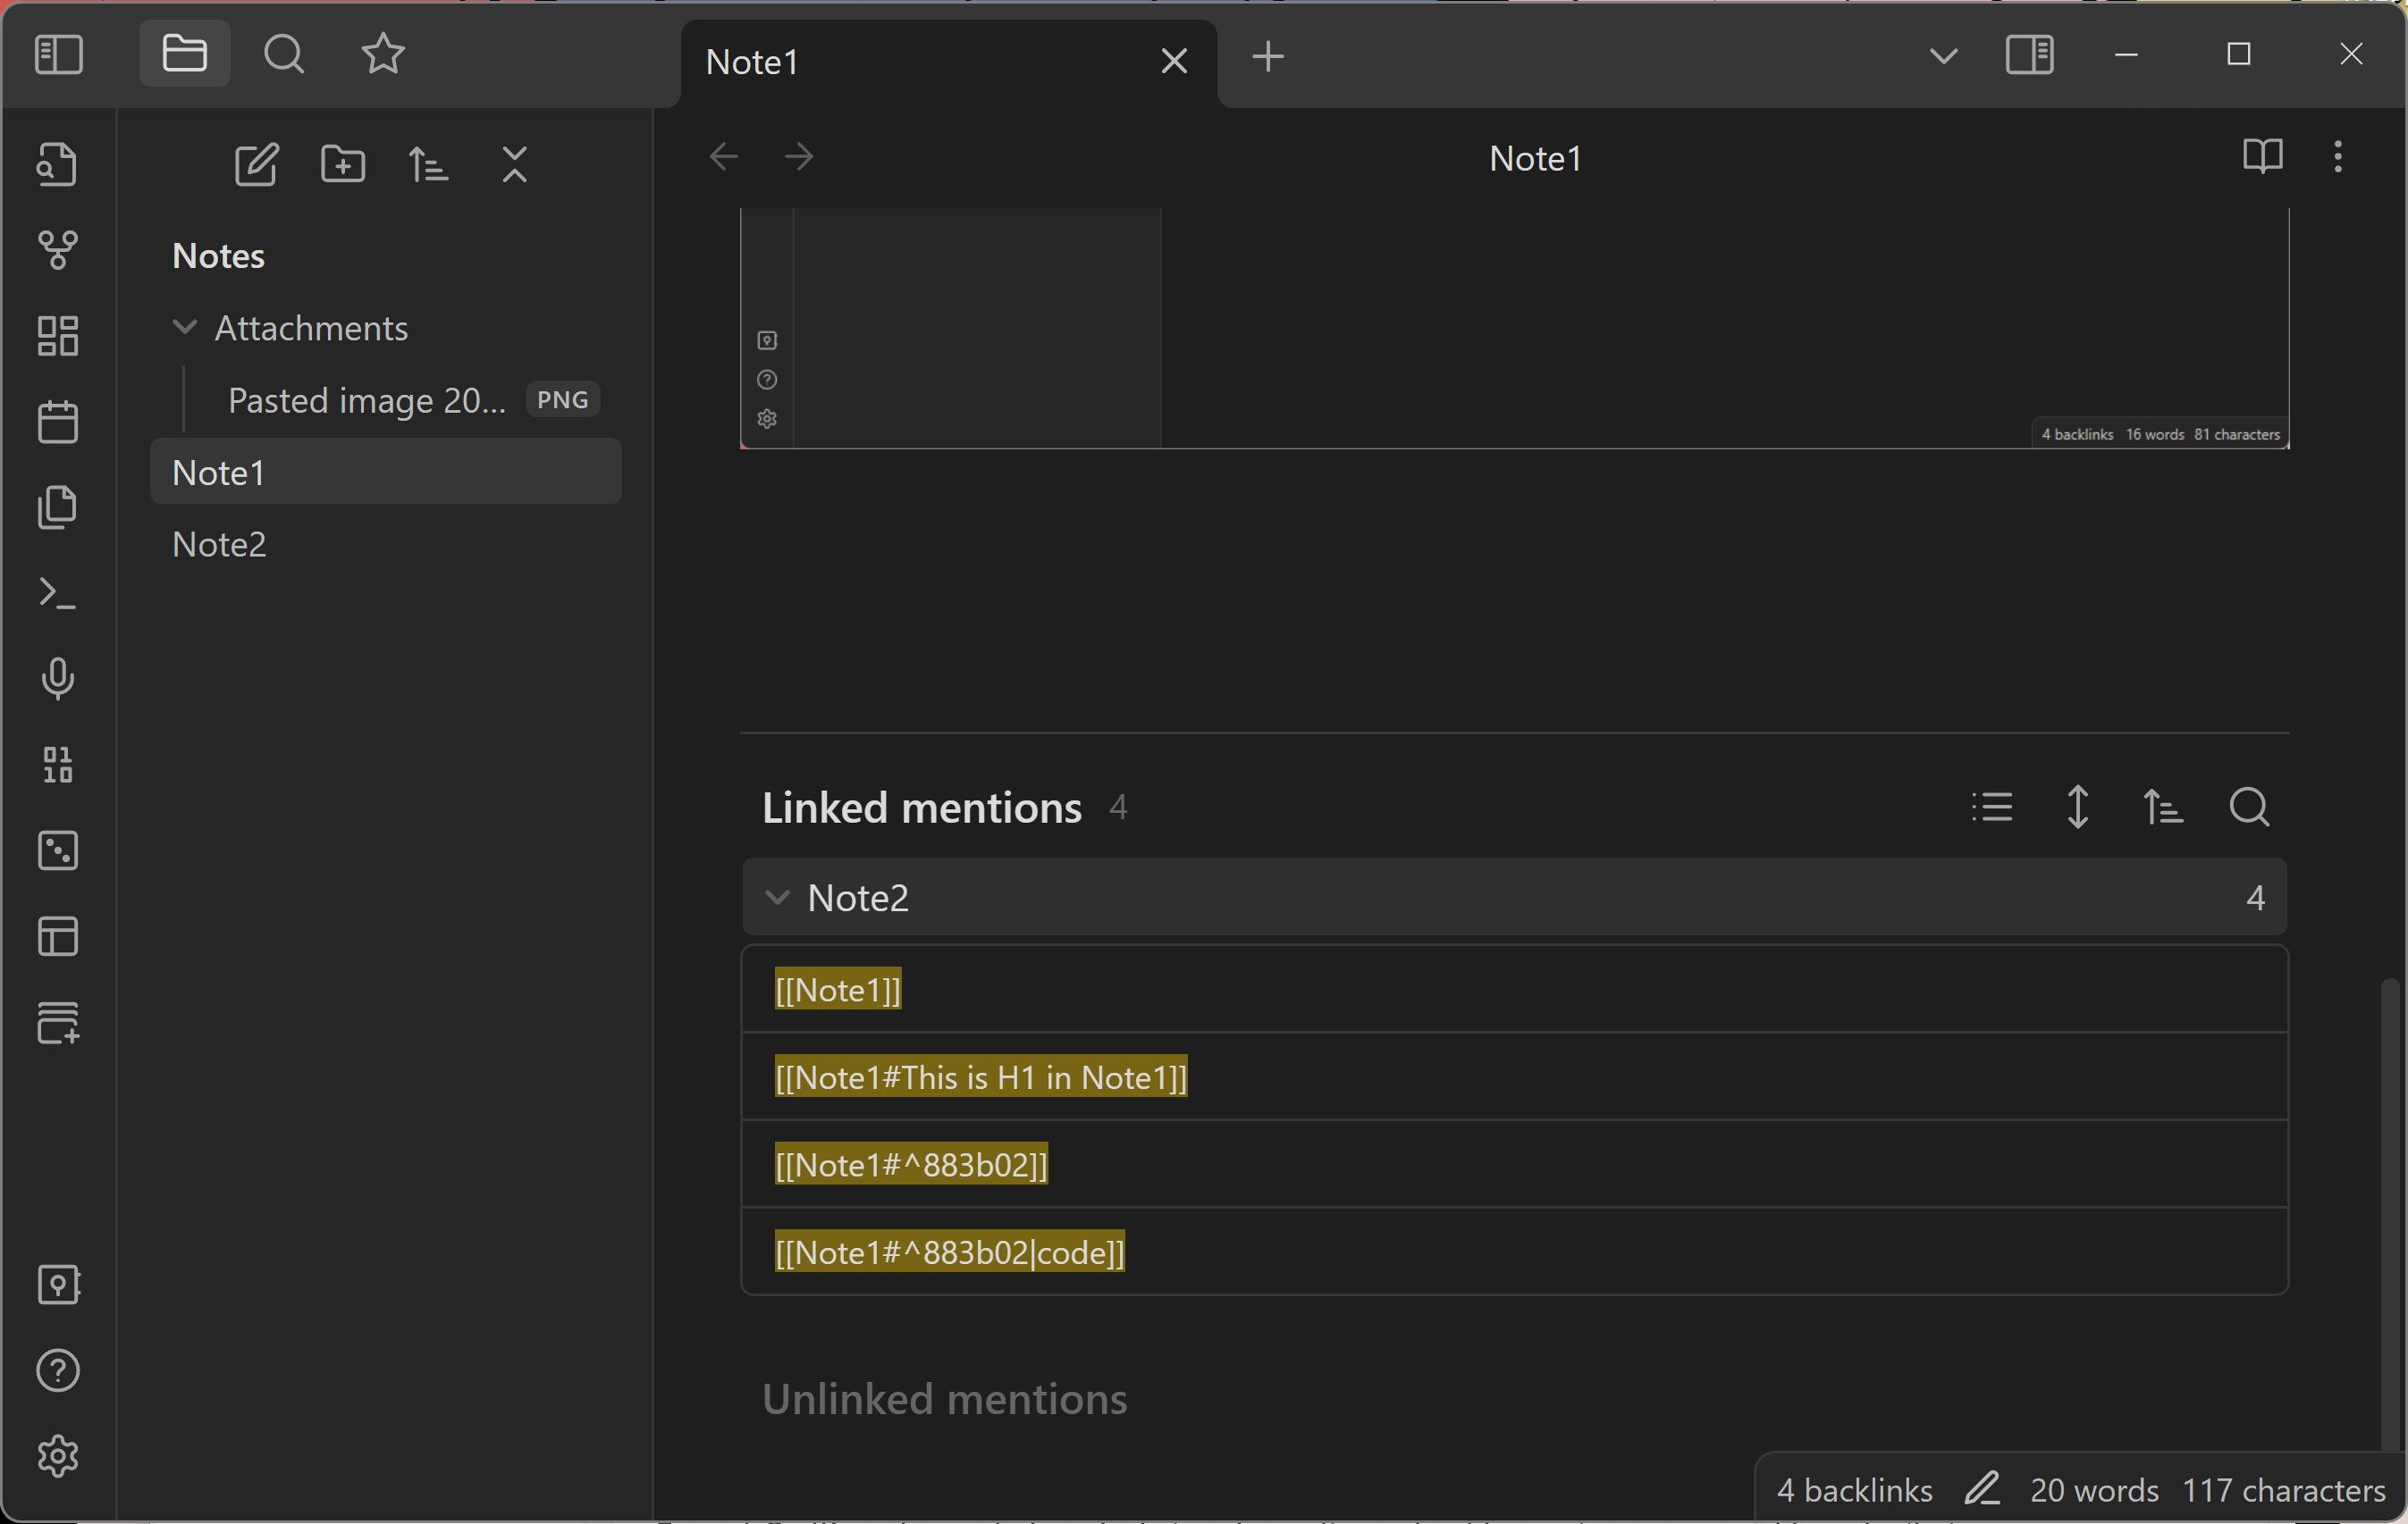Open the note reader view icon
2408x1524 pixels.
pos(2264,156)
